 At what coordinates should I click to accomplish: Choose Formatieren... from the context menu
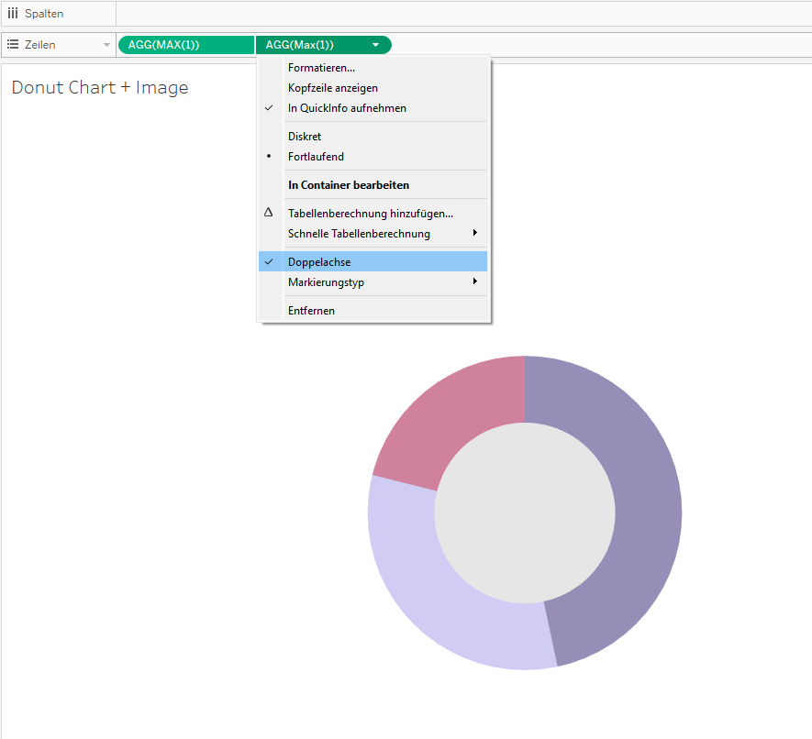coord(321,68)
